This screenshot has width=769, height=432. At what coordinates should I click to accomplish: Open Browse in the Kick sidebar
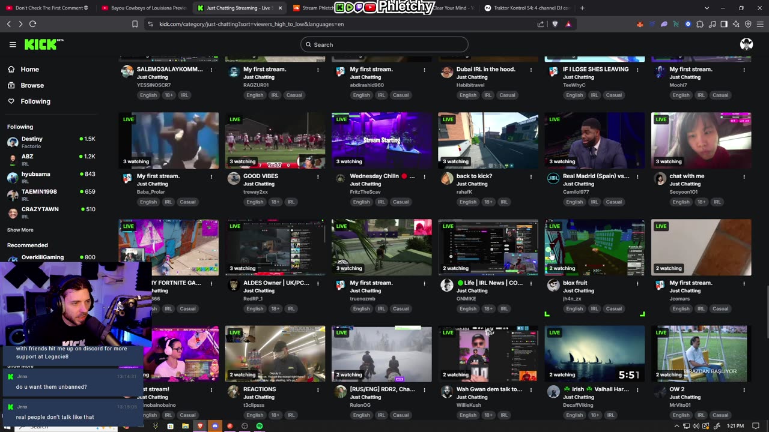click(32, 85)
